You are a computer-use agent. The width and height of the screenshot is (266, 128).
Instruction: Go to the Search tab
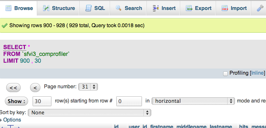128,8
